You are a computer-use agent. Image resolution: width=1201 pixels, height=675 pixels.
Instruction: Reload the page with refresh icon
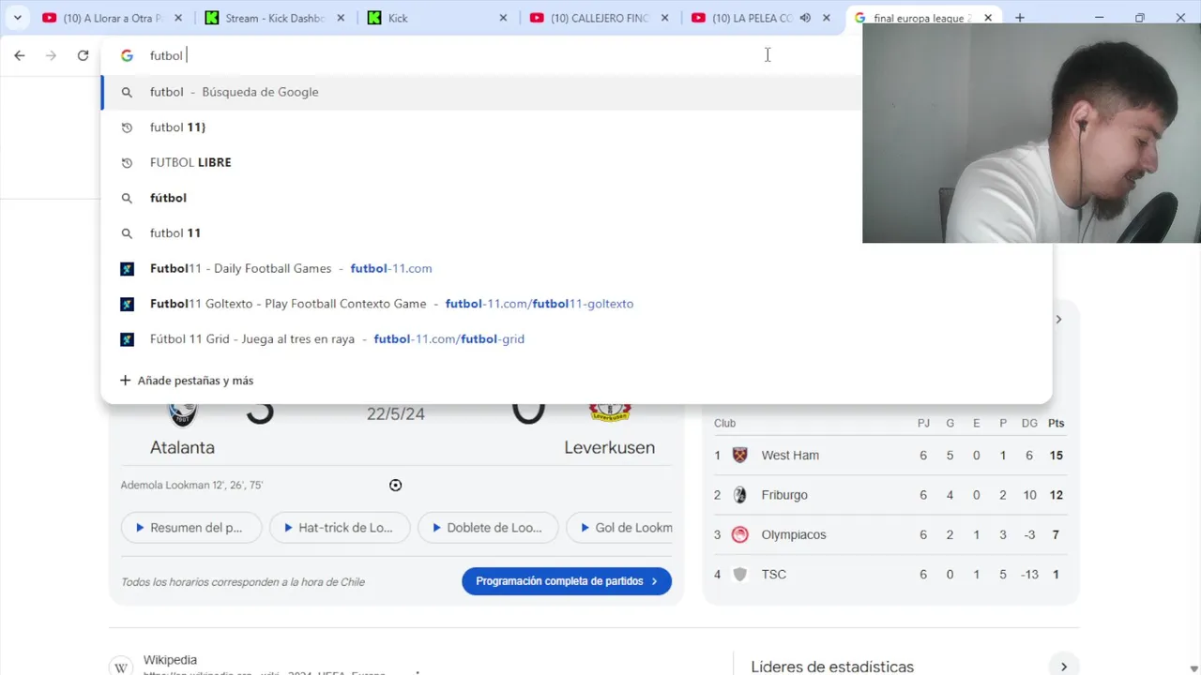pos(83,55)
